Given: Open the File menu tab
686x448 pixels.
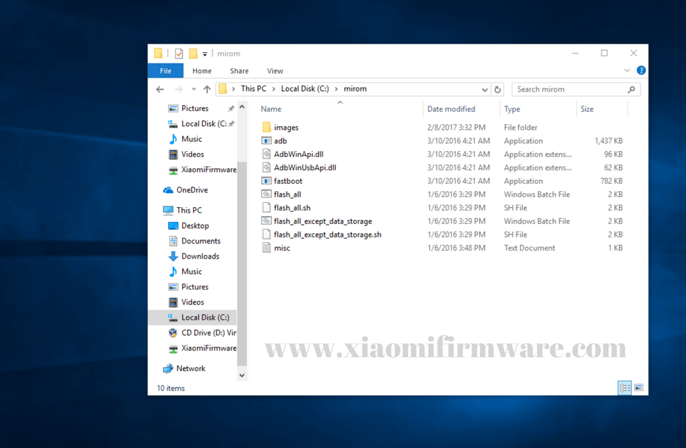Looking at the screenshot, I should tap(165, 71).
